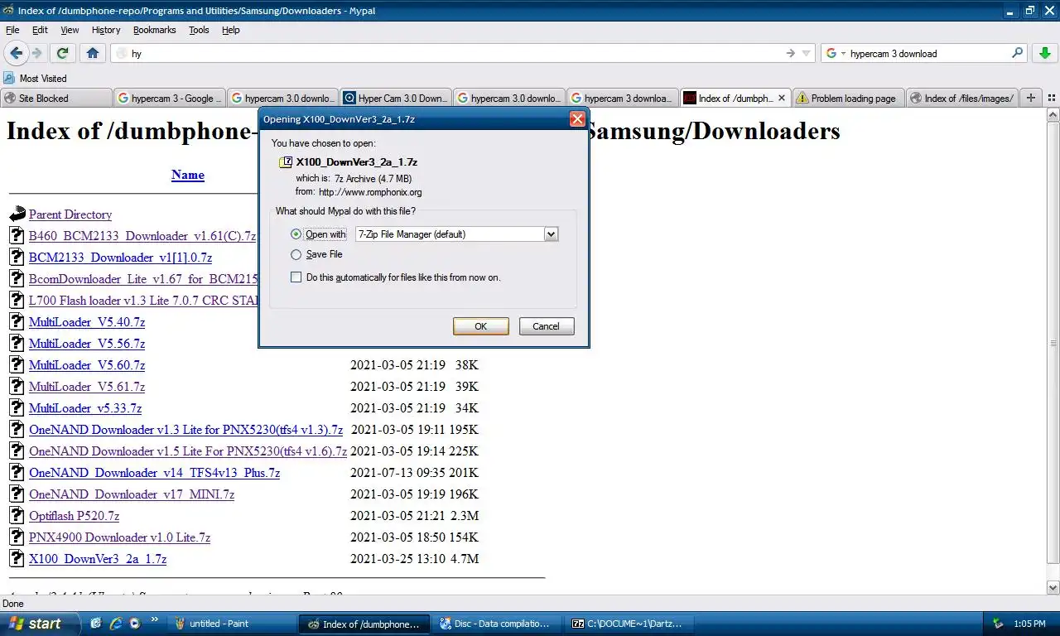This screenshot has width=1060, height=636.
Task: Check Do this automatically for files like this
Action: pyautogui.click(x=296, y=277)
